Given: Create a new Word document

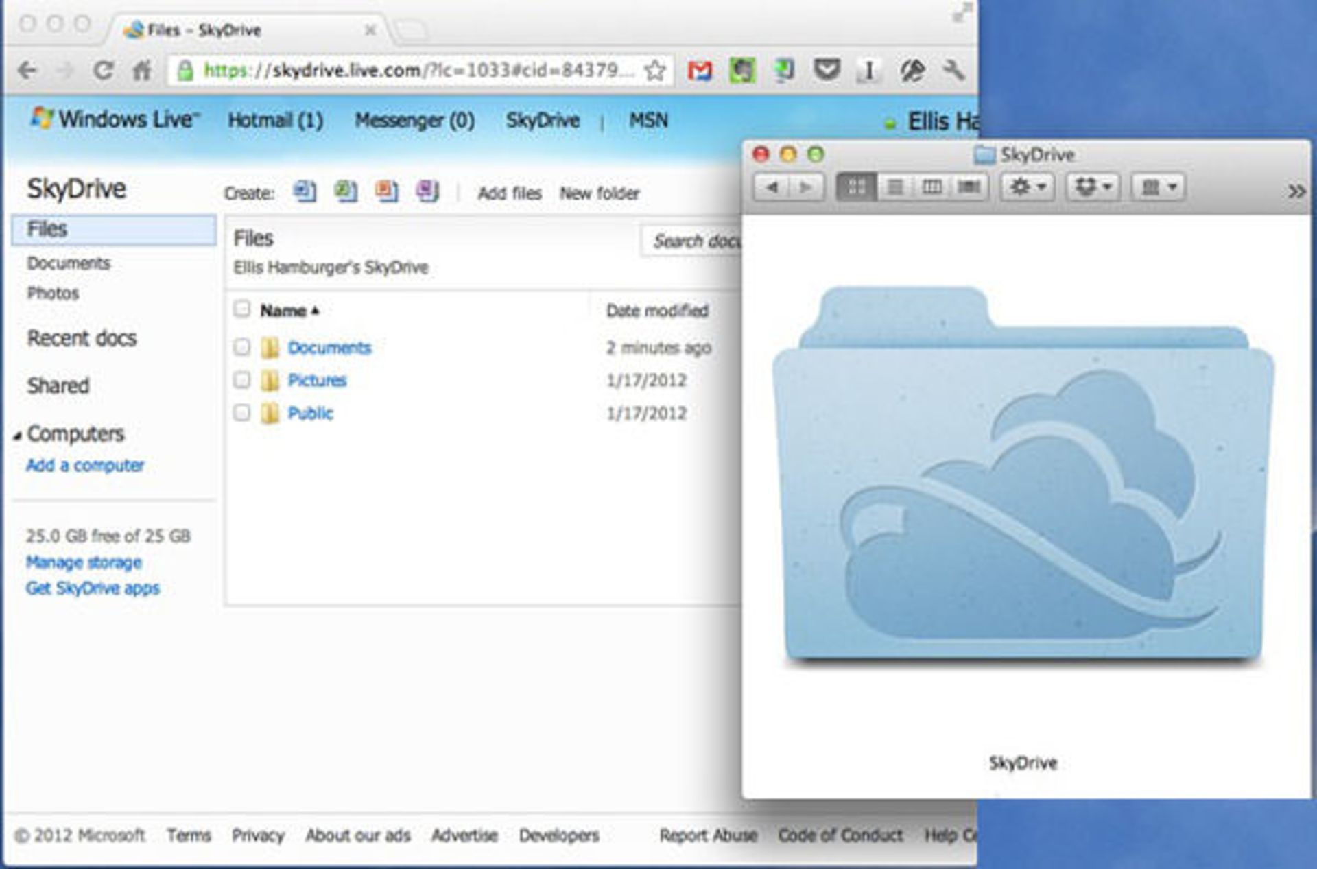Looking at the screenshot, I should click(305, 191).
